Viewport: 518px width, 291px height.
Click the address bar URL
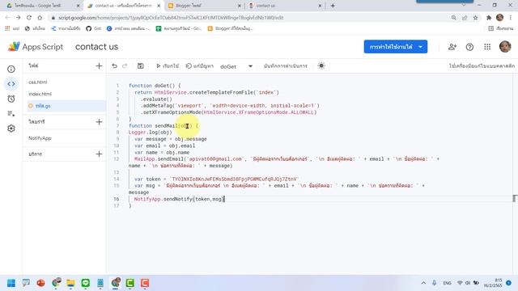coord(171,18)
